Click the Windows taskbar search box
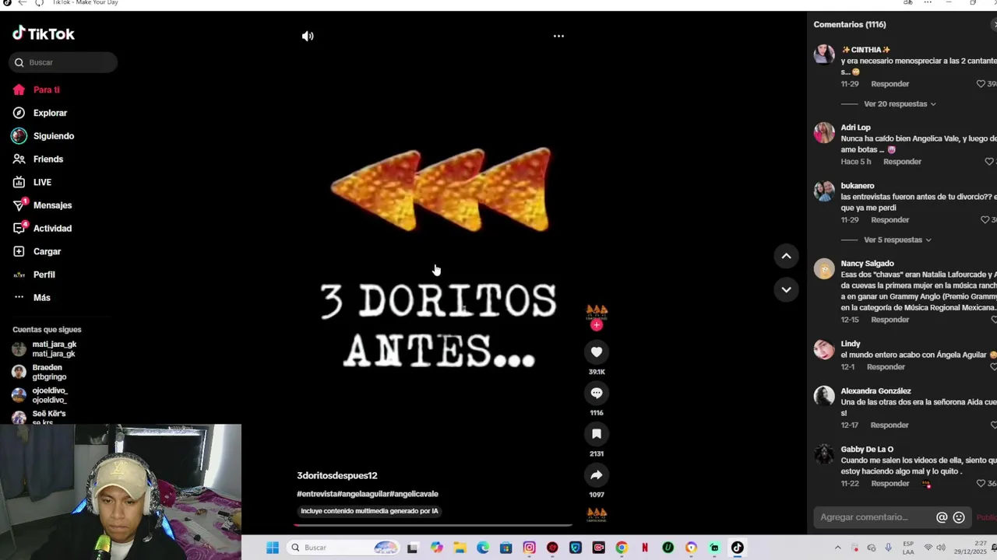This screenshot has width=997, height=560. pyautogui.click(x=343, y=548)
